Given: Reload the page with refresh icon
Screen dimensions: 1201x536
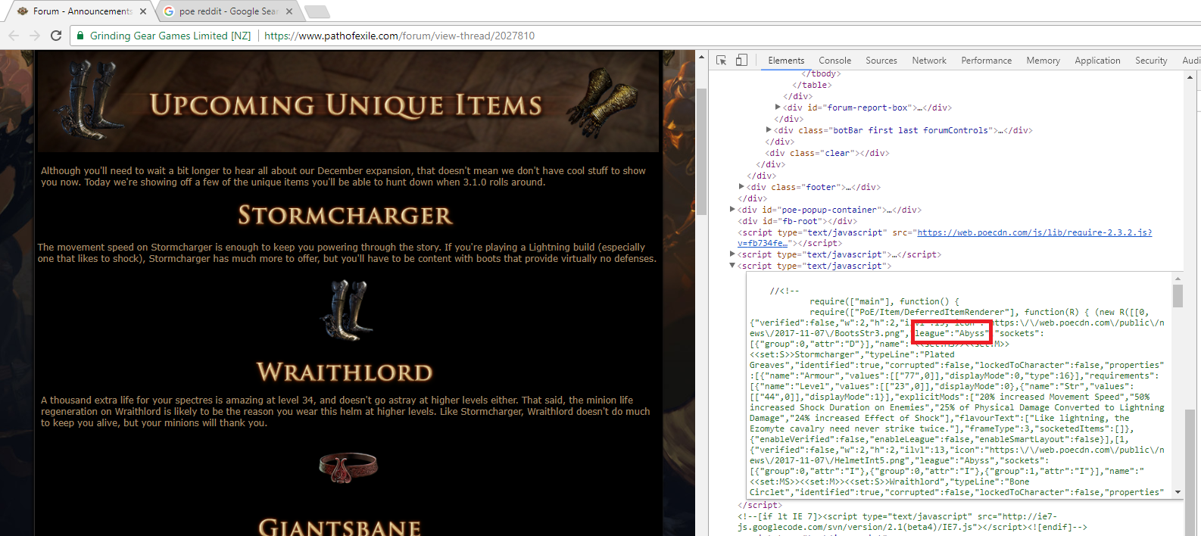Looking at the screenshot, I should [x=56, y=36].
